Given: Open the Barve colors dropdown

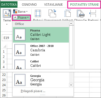Looking at the screenshot, I should pyautogui.click(x=20, y=11).
